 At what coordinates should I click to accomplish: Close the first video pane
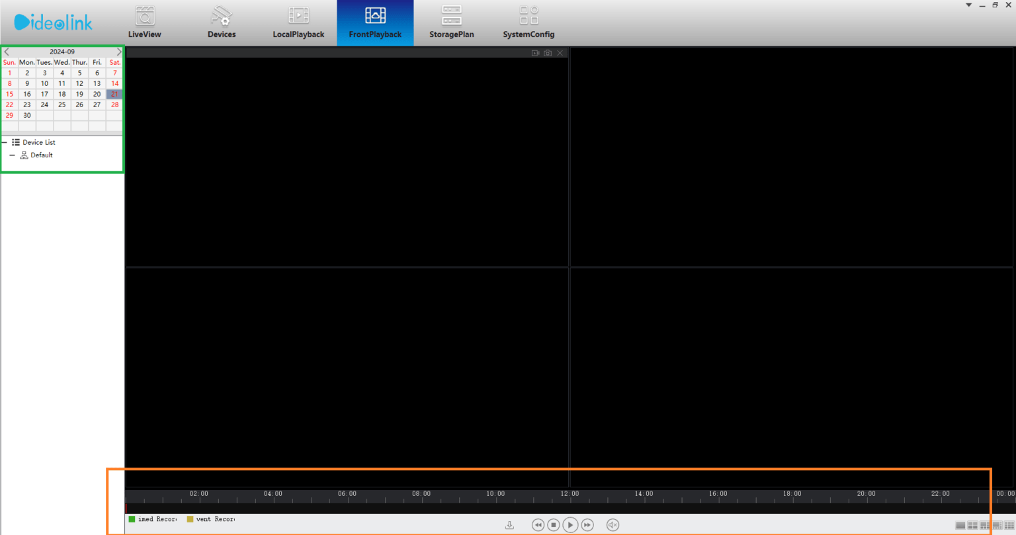coord(560,53)
